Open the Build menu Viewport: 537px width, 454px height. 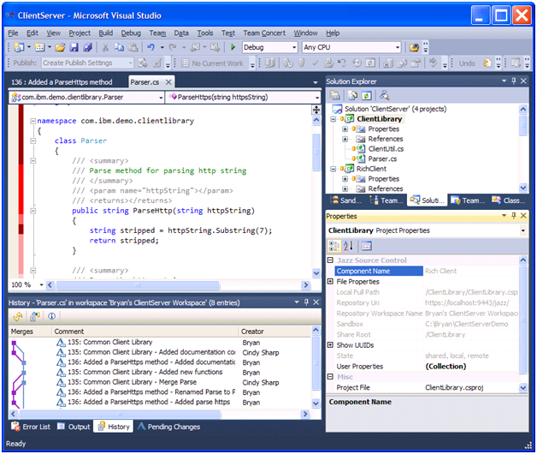(106, 33)
